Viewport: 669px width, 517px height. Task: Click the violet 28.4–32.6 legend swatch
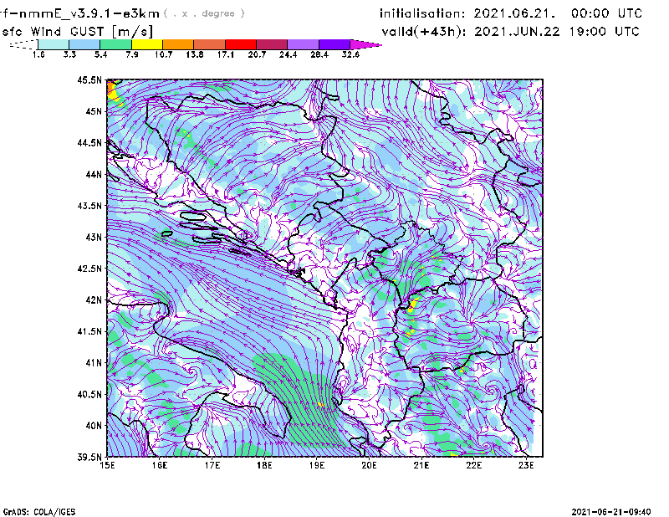click(x=334, y=44)
